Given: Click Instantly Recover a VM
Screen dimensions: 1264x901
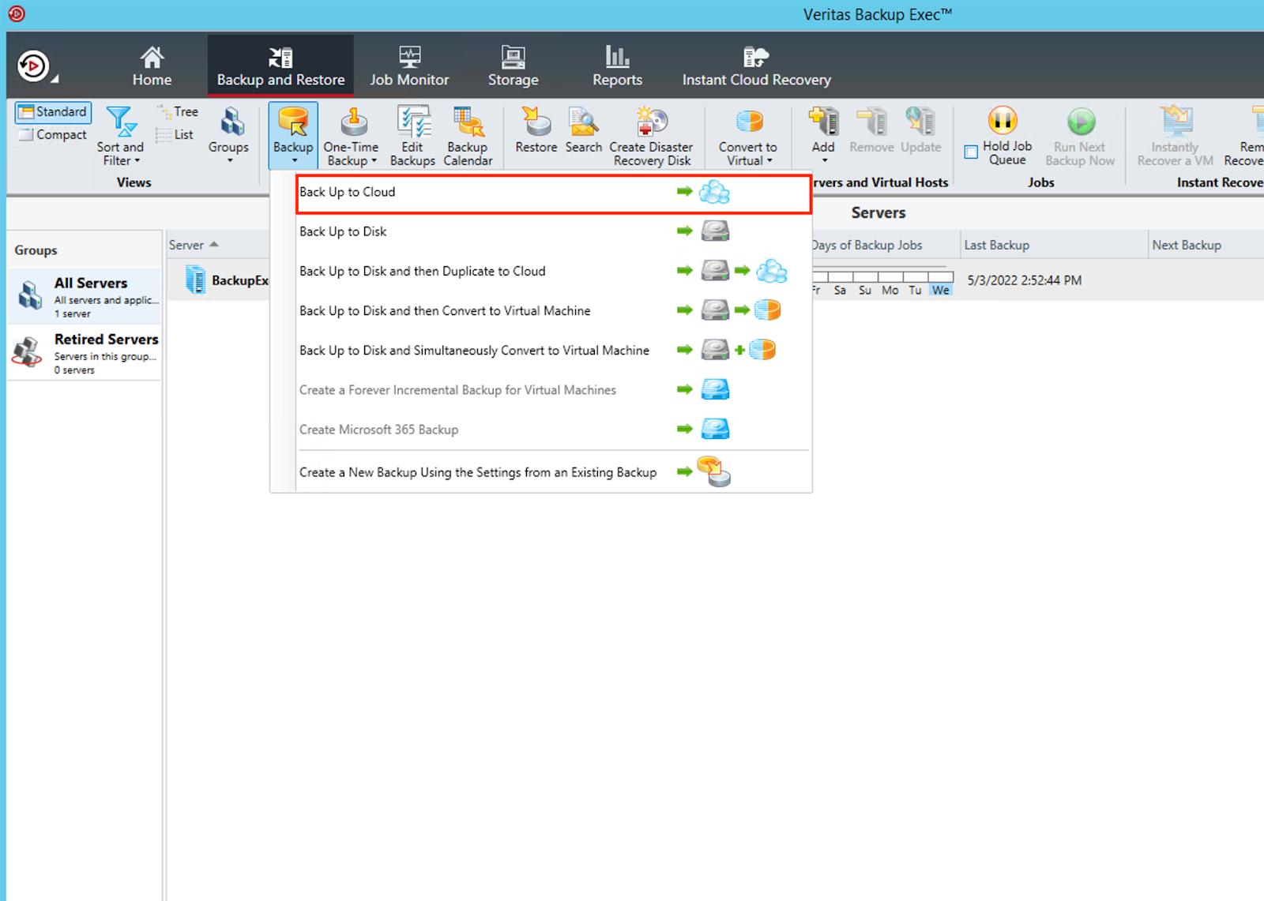Looking at the screenshot, I should (x=1175, y=136).
